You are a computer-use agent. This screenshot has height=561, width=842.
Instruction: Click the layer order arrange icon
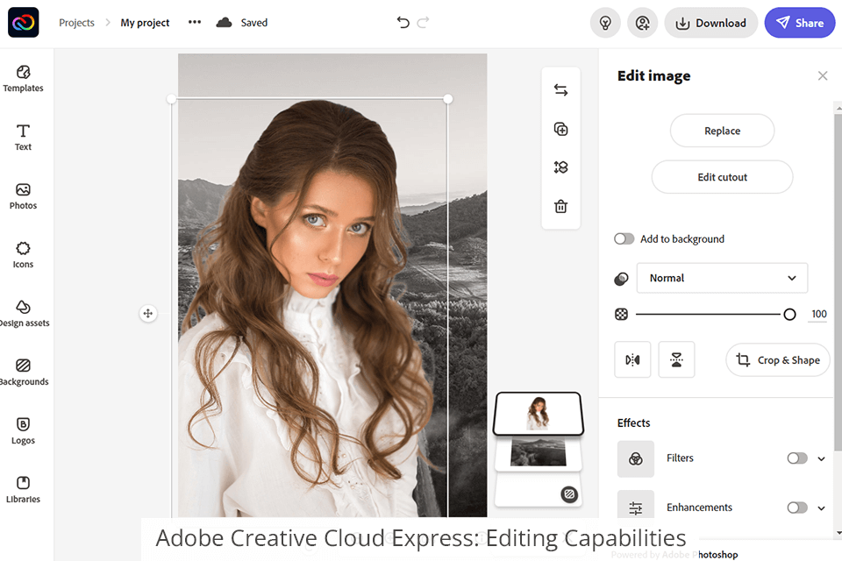[x=560, y=167]
